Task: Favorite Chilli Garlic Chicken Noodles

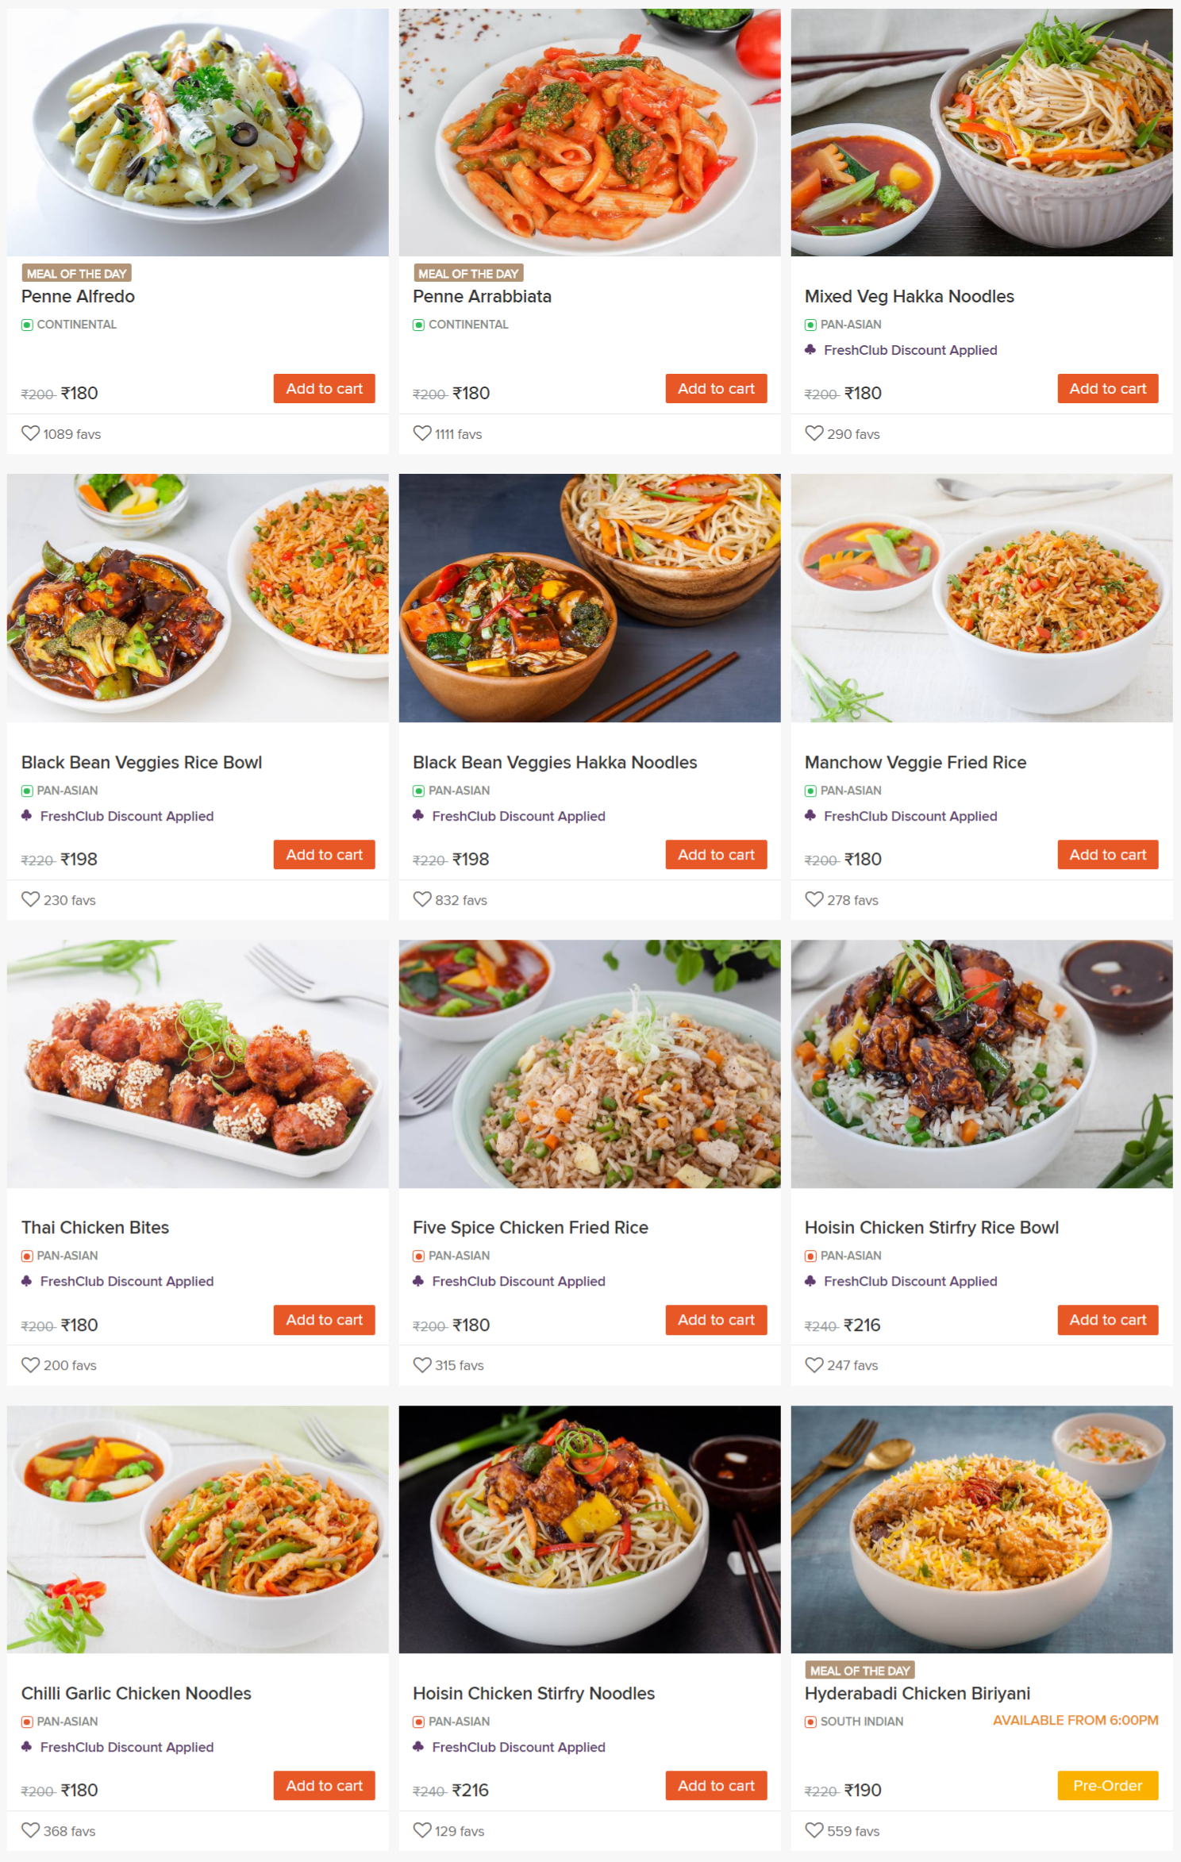Action: pos(30,1830)
